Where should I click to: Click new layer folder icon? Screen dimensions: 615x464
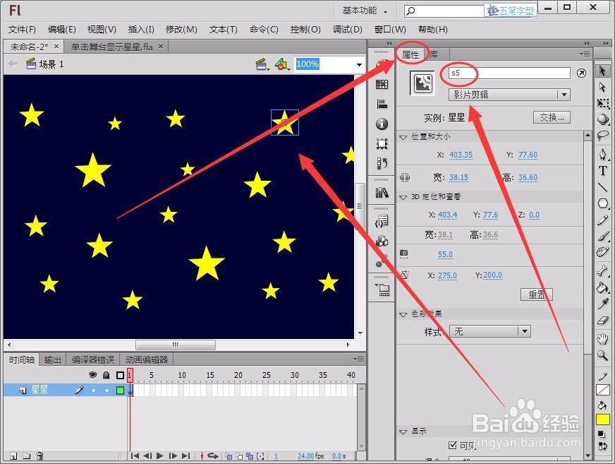[x=26, y=456]
